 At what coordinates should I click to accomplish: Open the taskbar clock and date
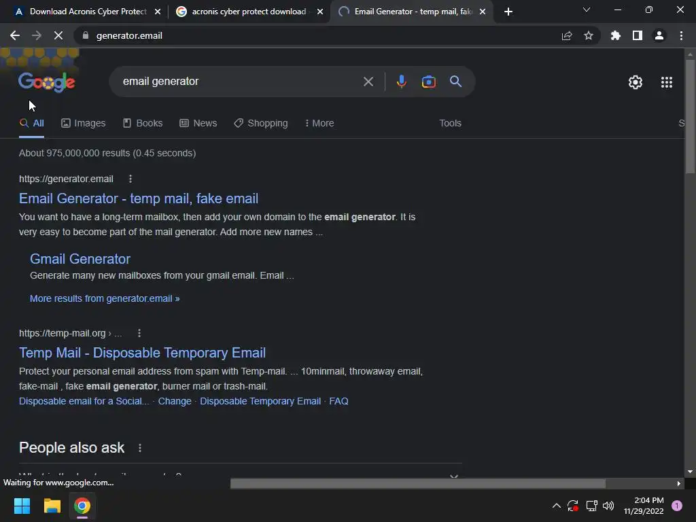644,506
